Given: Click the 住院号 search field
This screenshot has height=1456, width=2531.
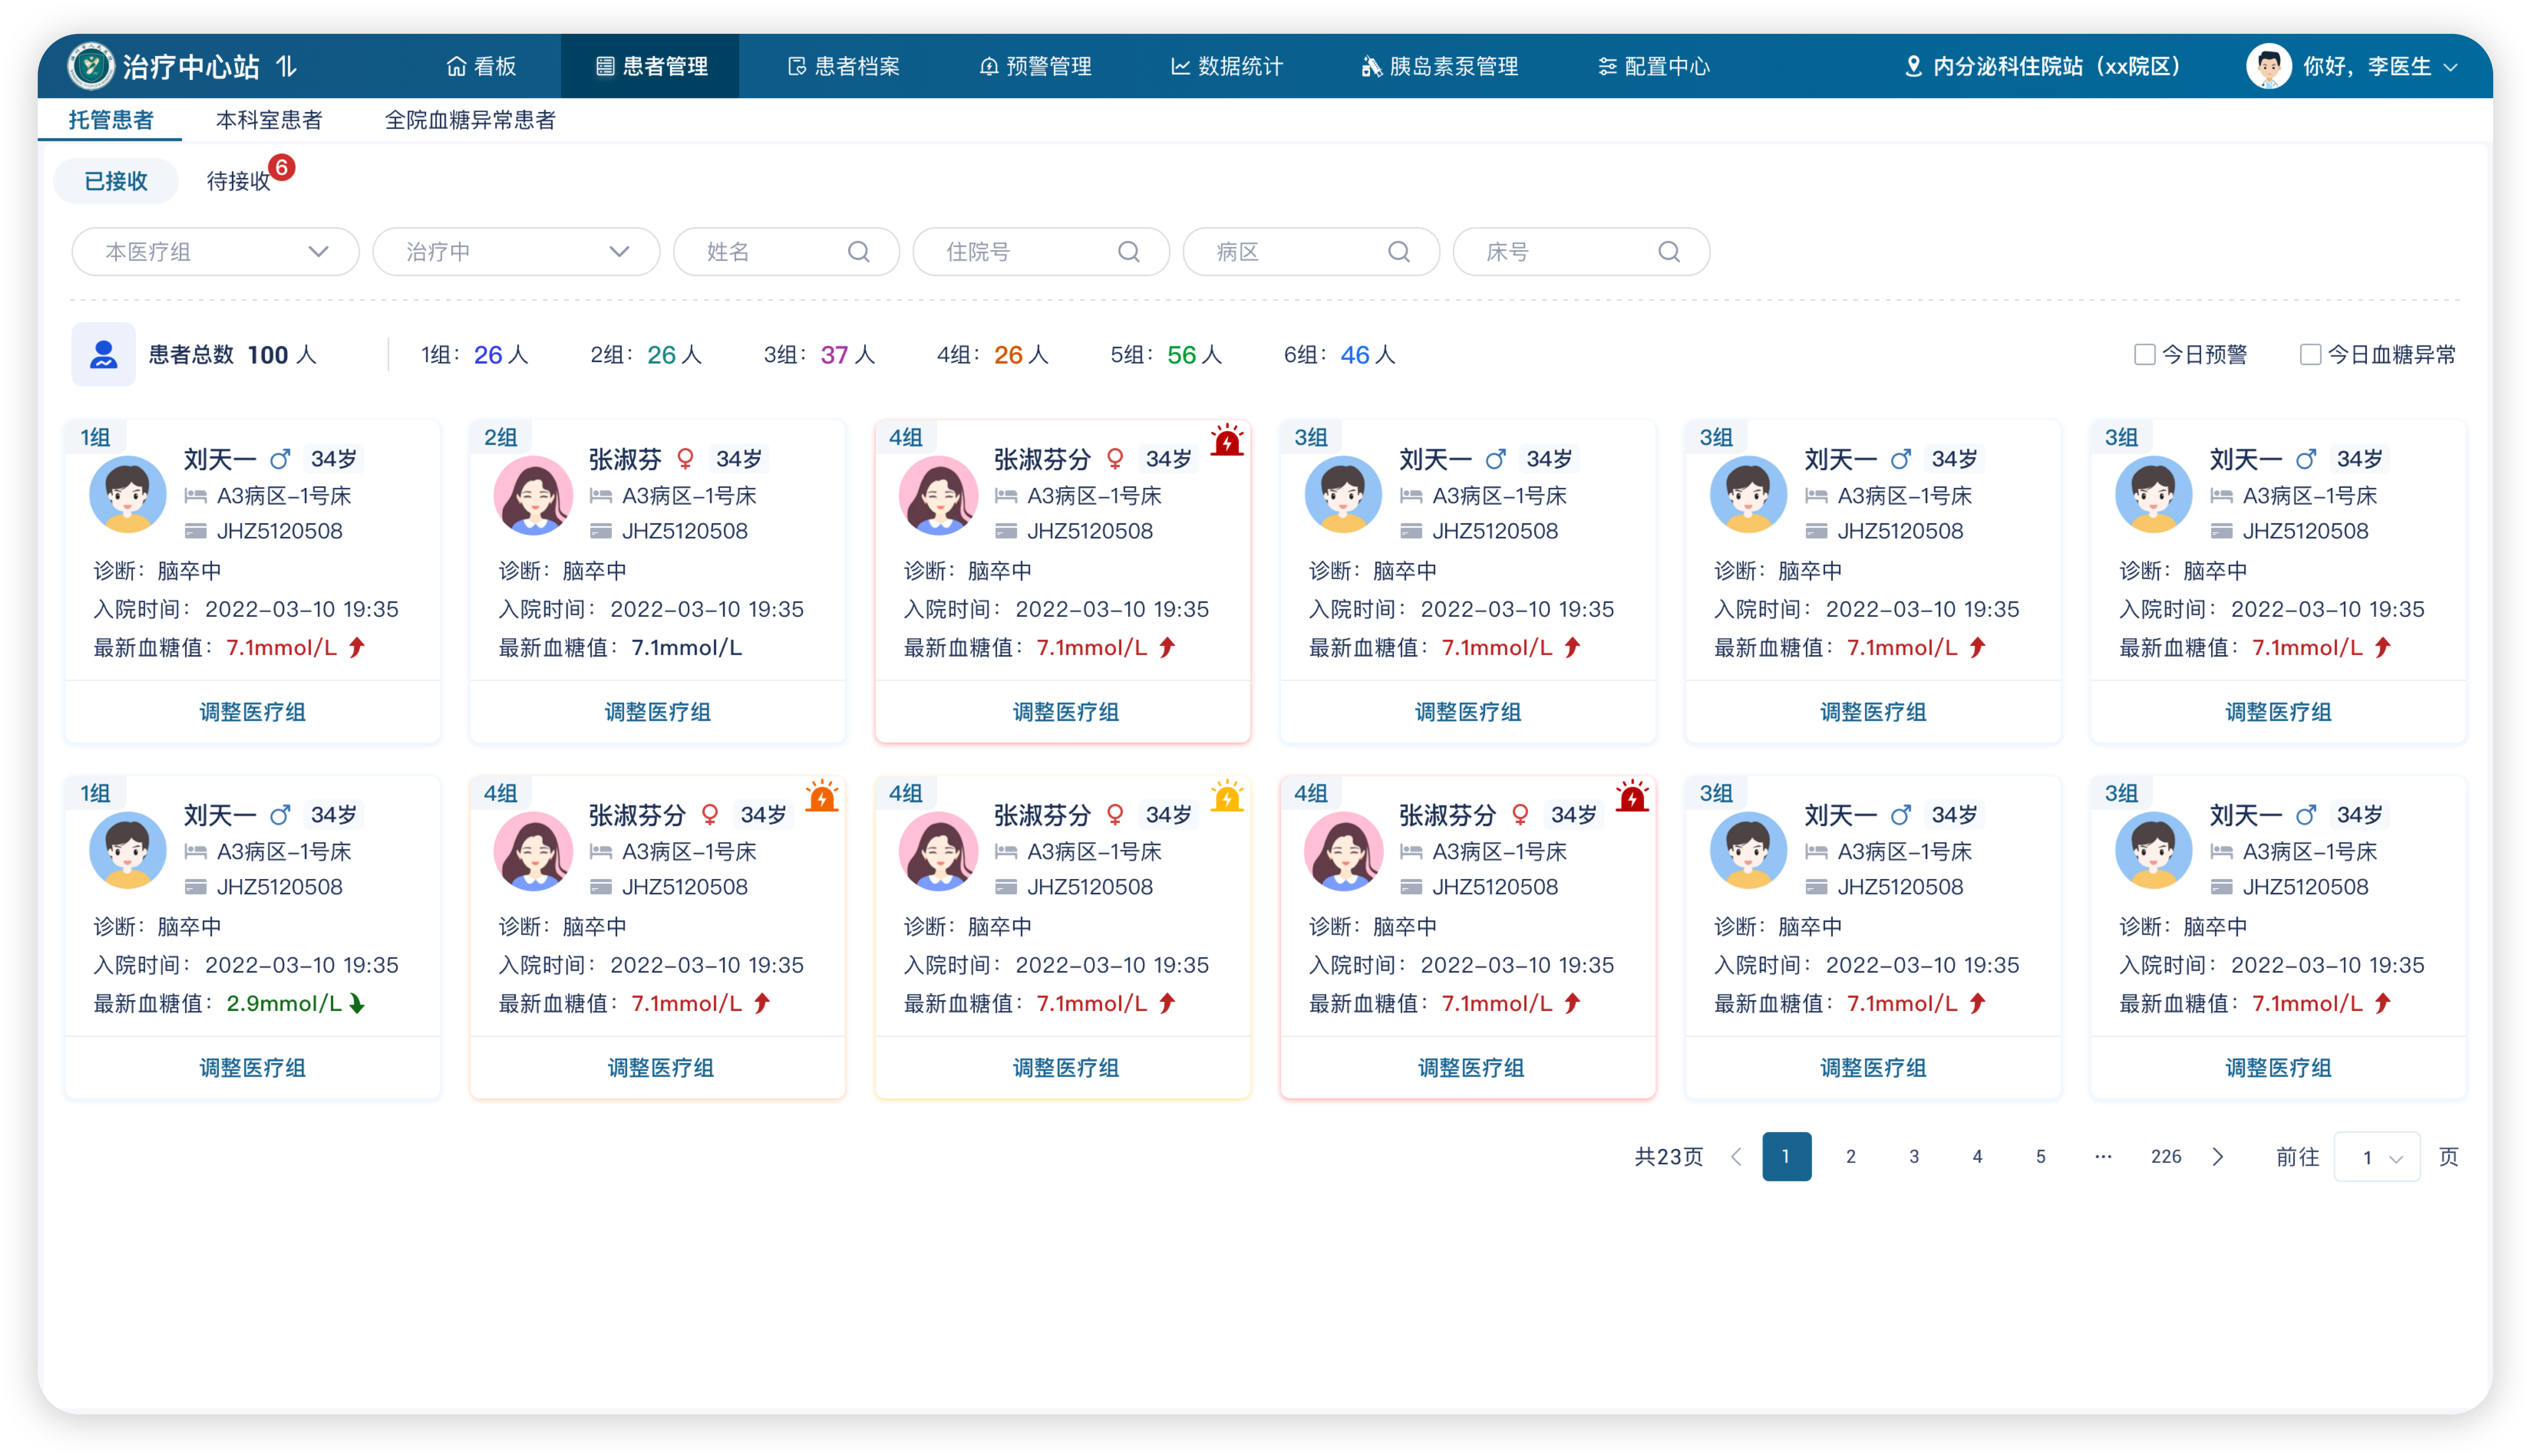Looking at the screenshot, I should coord(1042,252).
